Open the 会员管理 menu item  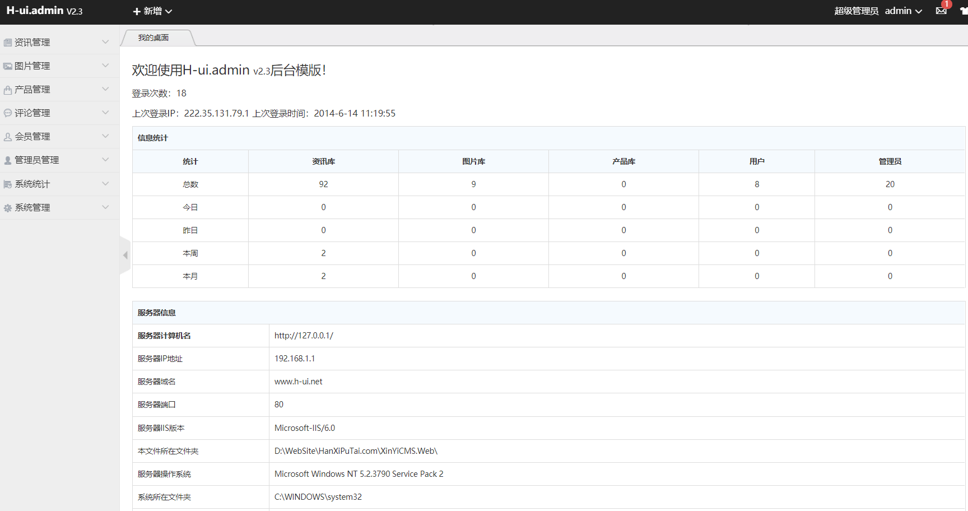pos(32,137)
